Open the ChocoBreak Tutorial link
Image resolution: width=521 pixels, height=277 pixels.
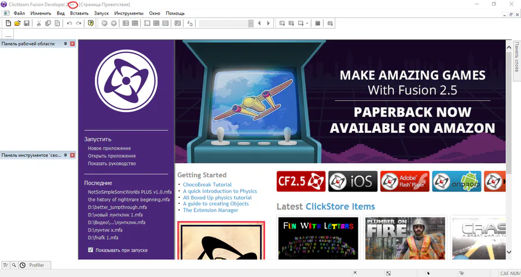point(207,185)
